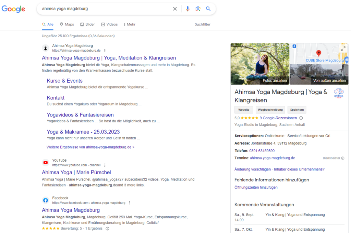Screen dimensions: 351x233
Task: Call phone number 0391 63159890
Action: [262, 151]
